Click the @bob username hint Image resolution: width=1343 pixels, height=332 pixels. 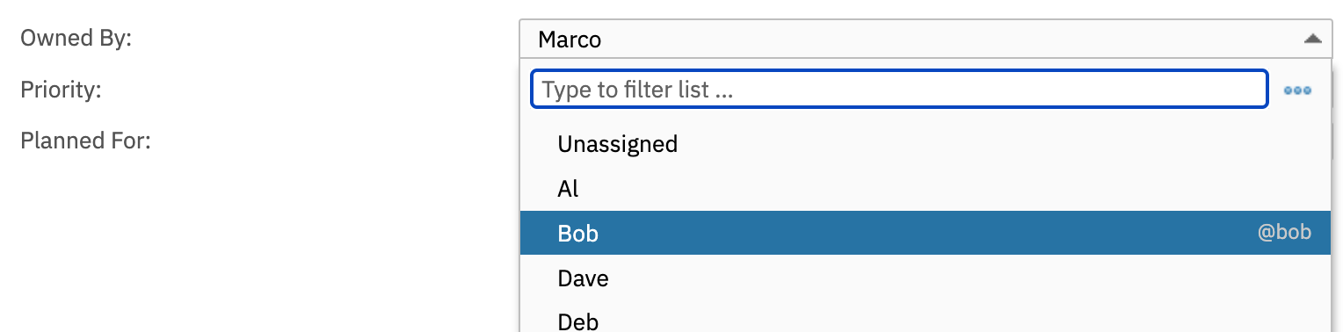[1284, 232]
